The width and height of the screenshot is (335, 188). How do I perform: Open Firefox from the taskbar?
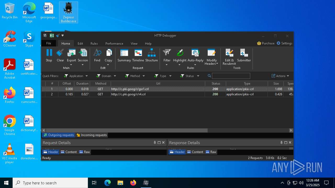[x=133, y=183]
